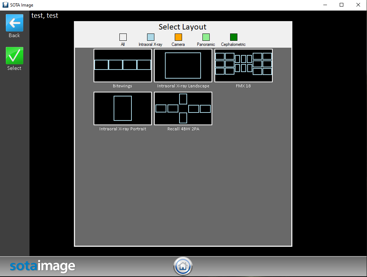
Task: Filter by Intraoral X-ray blue swatch
Action: (x=150, y=37)
